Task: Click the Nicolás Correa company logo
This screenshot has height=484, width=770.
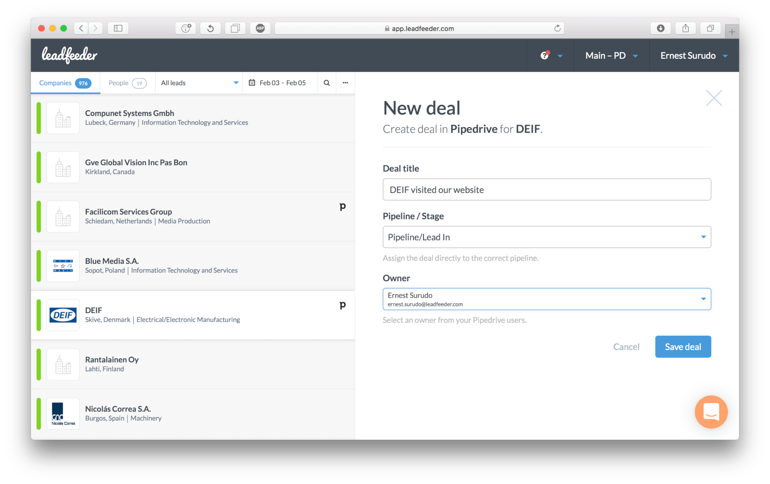Action: 63,414
